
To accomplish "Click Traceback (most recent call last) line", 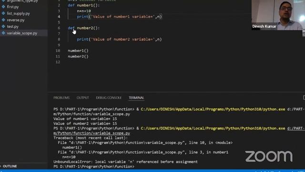I will 91,138.
